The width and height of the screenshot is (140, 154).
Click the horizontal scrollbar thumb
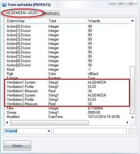(50, 123)
